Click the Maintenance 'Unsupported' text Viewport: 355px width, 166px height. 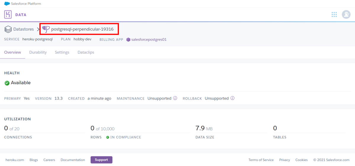[159, 98]
